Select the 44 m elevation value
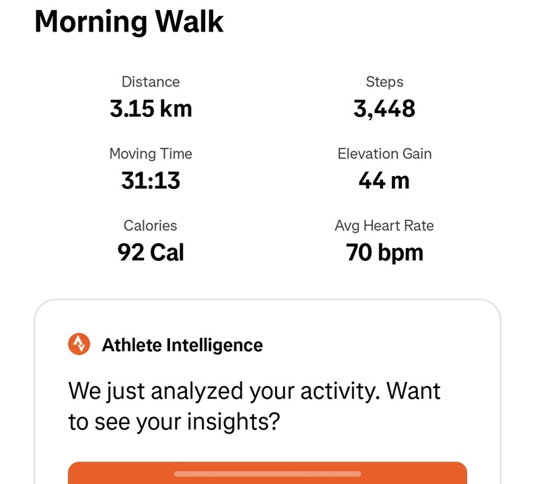 pos(384,181)
